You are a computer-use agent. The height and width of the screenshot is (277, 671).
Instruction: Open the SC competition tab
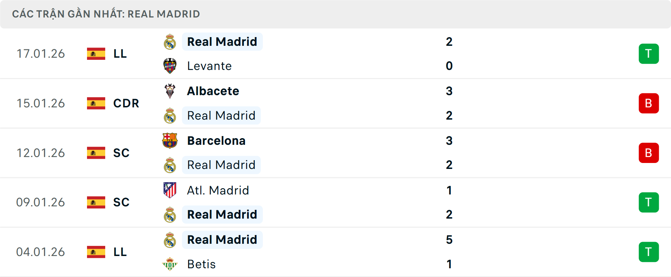tap(121, 153)
